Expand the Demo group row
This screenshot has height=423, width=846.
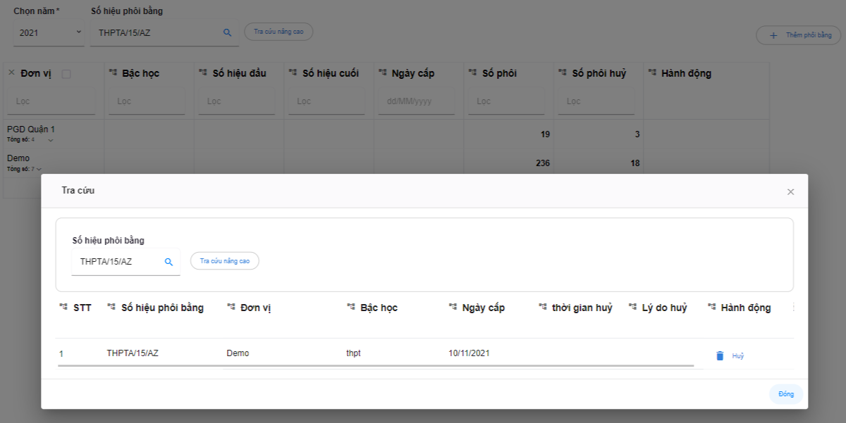[x=39, y=169]
